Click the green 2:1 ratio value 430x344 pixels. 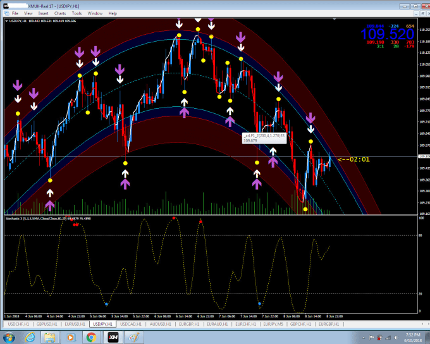381,46
